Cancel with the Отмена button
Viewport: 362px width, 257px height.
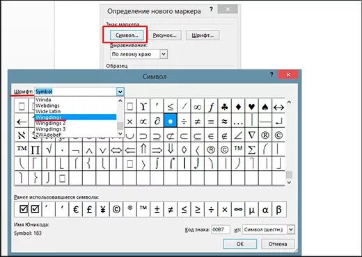click(x=278, y=244)
